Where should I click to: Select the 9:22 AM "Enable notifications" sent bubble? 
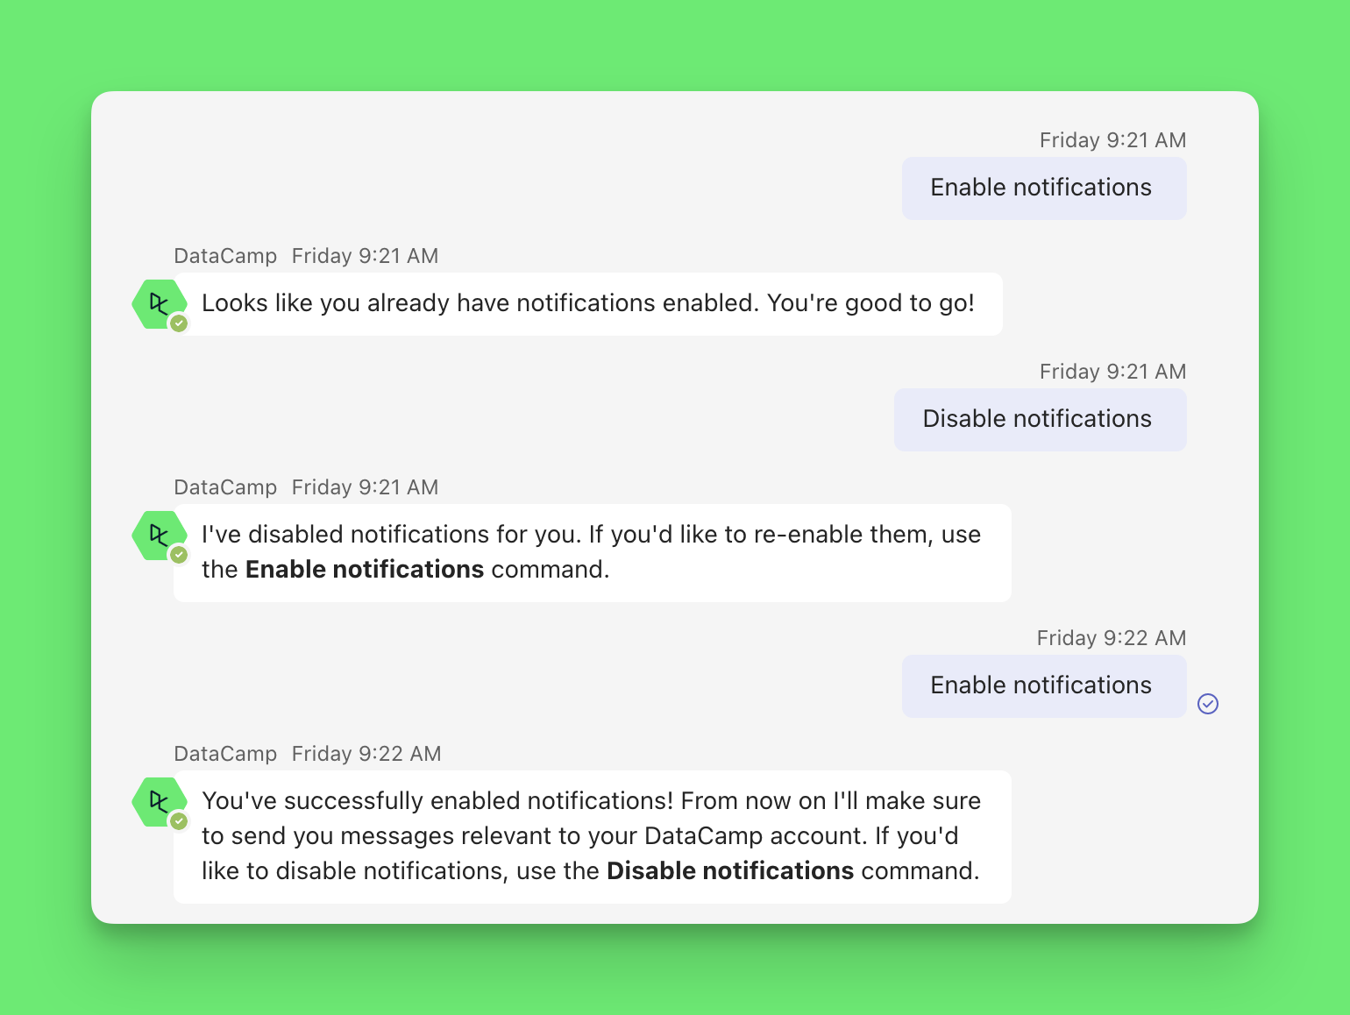point(1043,686)
